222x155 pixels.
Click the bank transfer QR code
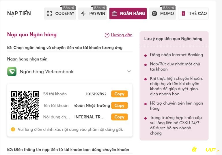(25, 105)
